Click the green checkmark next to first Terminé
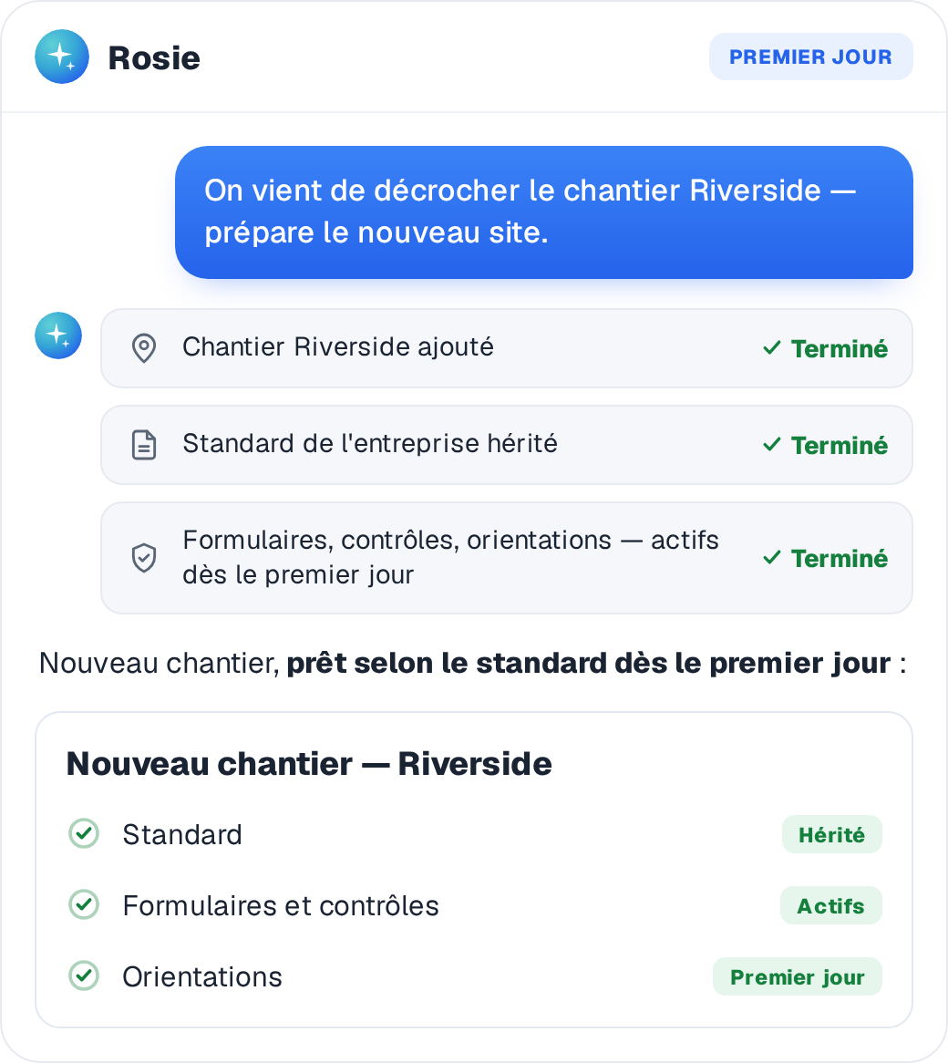The image size is (948, 1063). coord(772,348)
